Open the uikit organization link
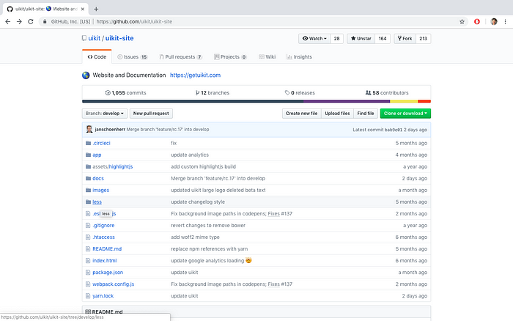The height and width of the screenshot is (321, 513). pos(95,38)
